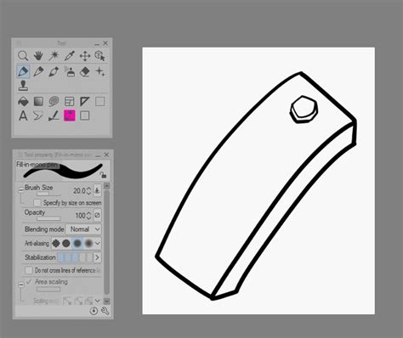
Task: Toggle the Area scaling checkmark
Action: 29,282
